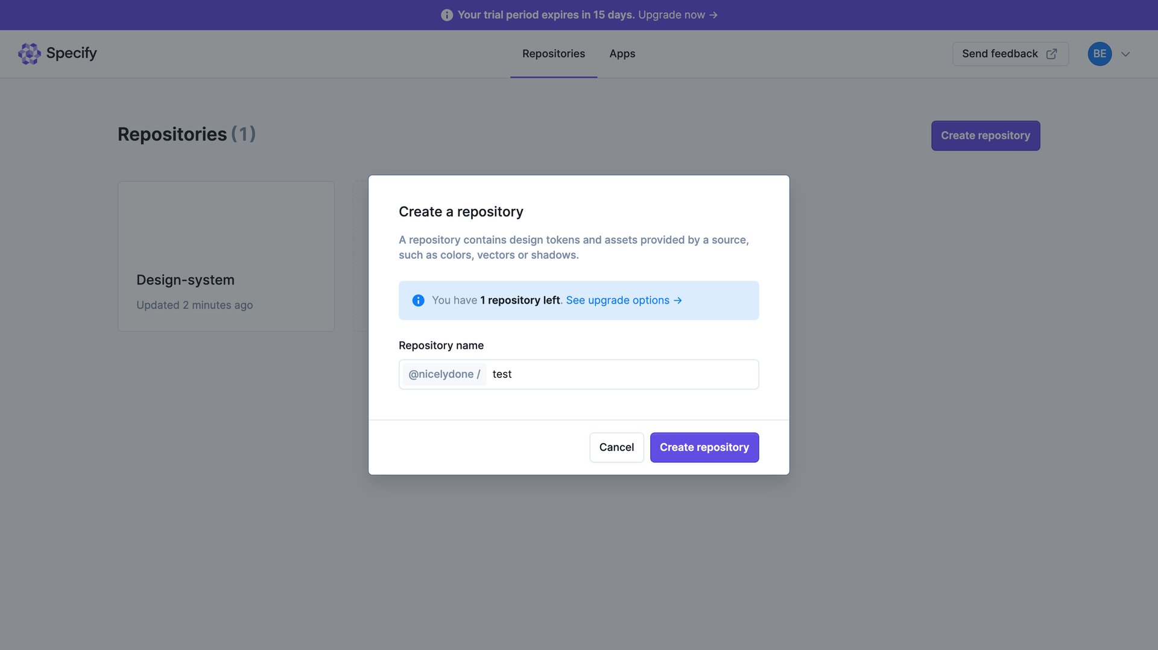1158x650 pixels.
Task: Open See upgrade options
Action: (618, 300)
